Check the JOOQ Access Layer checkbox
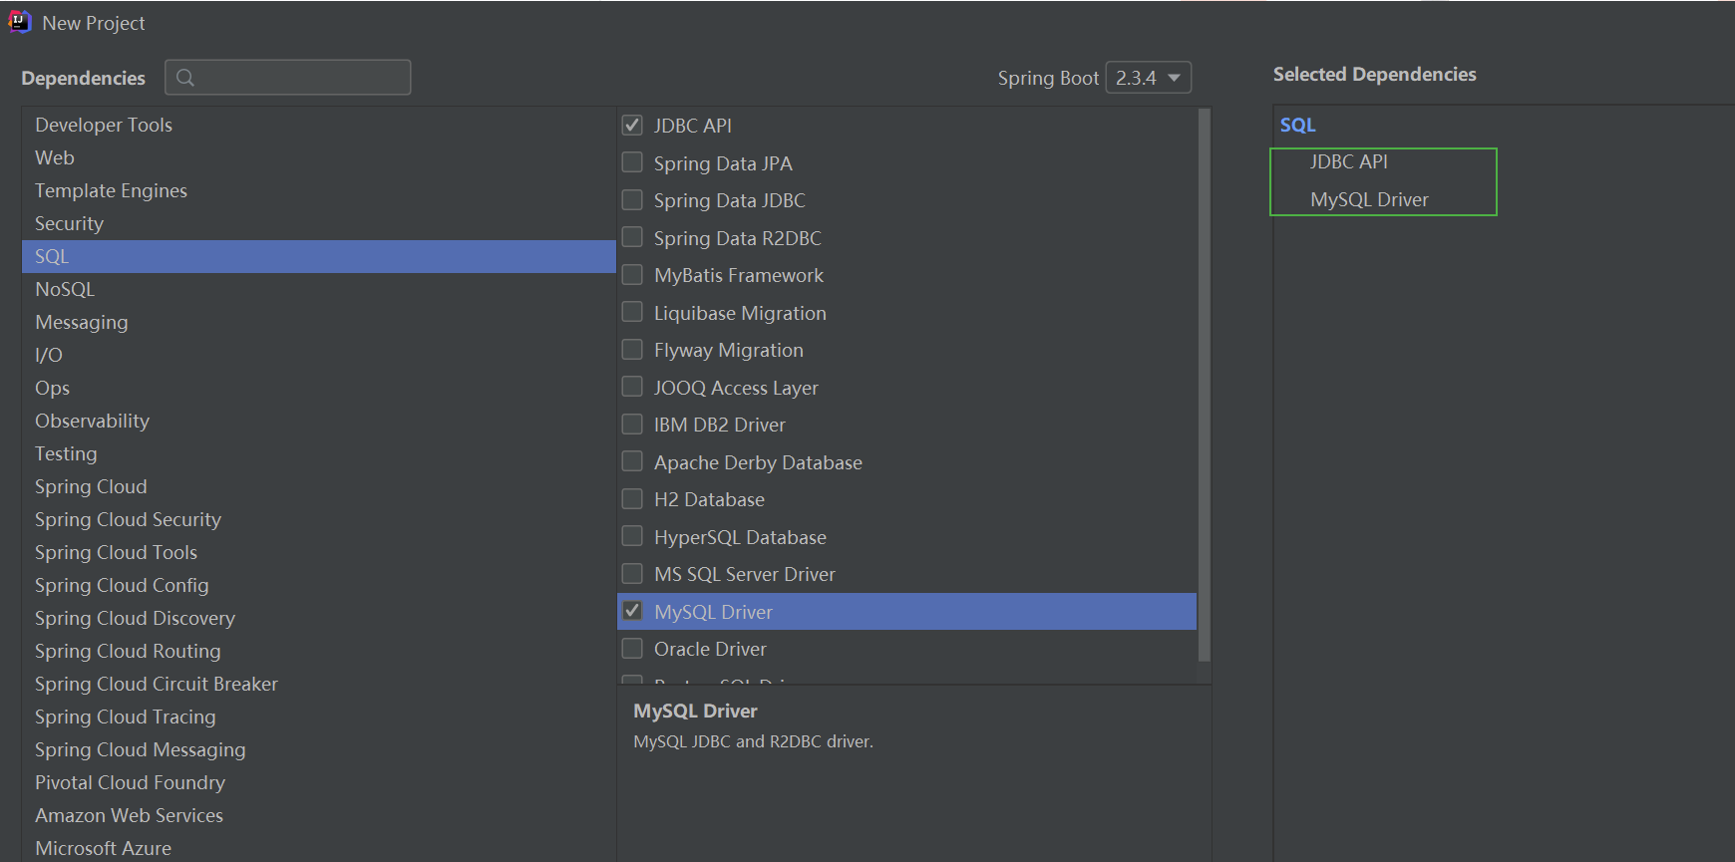The image size is (1735, 862). point(632,387)
